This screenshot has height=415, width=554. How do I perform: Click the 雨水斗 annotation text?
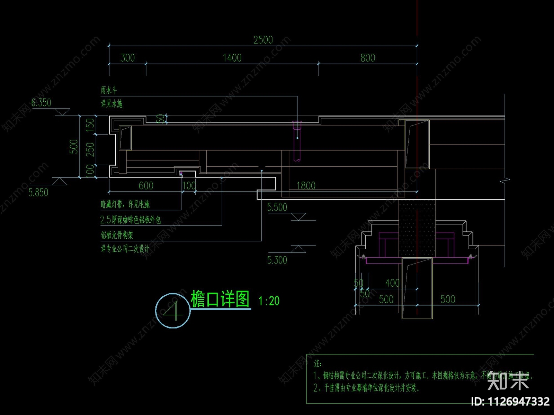(x=109, y=90)
